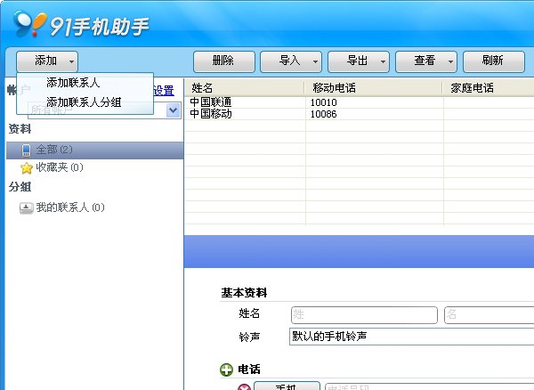Image resolution: width=534 pixels, height=390 pixels.
Task: Click the 91手机助手 logo icon
Action: 29,24
